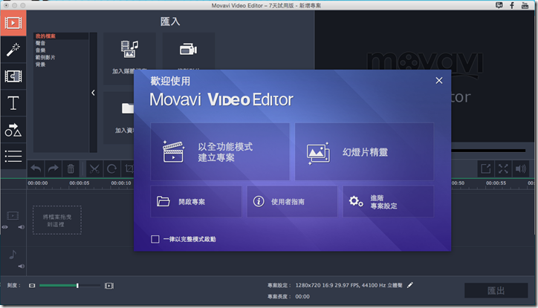Click the timeline zoom scale slider
The height and width of the screenshot is (308, 538).
70,286
